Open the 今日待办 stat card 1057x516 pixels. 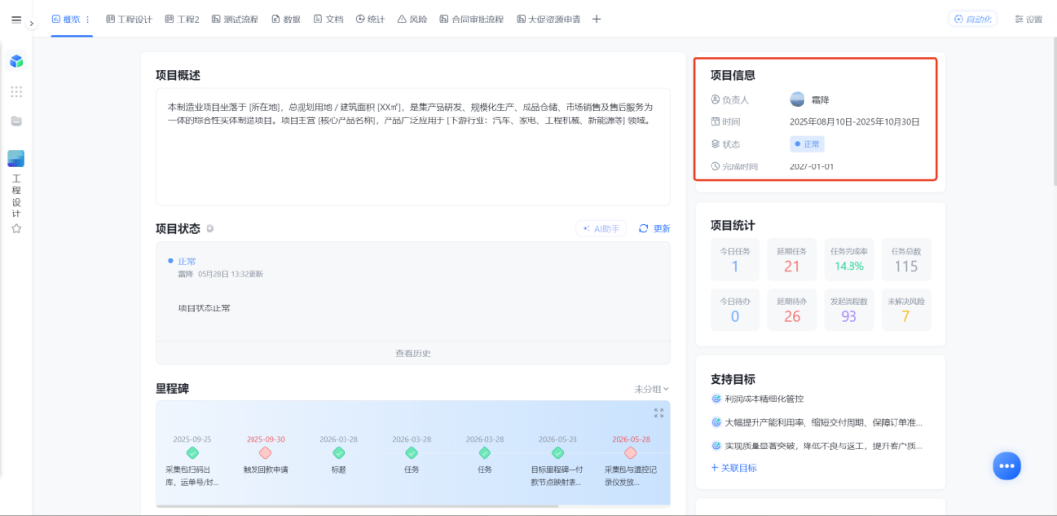[x=735, y=309]
